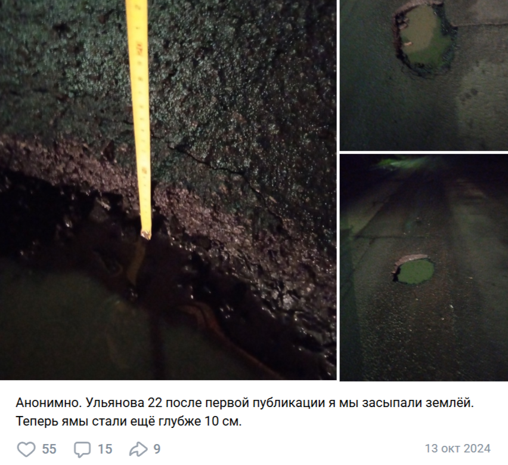The height and width of the screenshot is (465, 508).
Task: Open the top-right pothole close-up photo
Action: pos(424,75)
